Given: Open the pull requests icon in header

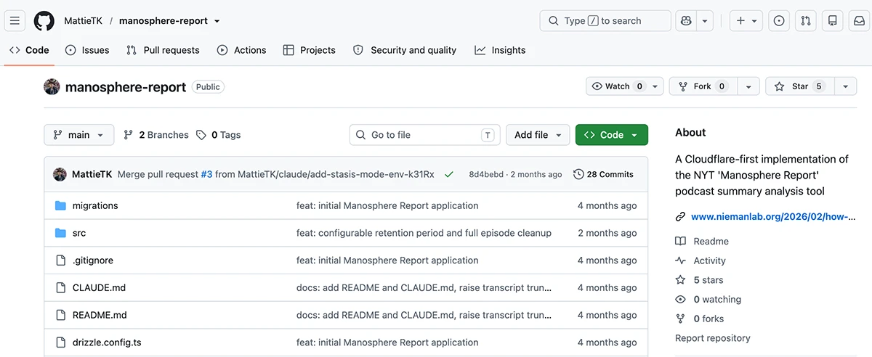Looking at the screenshot, I should pyautogui.click(x=806, y=21).
